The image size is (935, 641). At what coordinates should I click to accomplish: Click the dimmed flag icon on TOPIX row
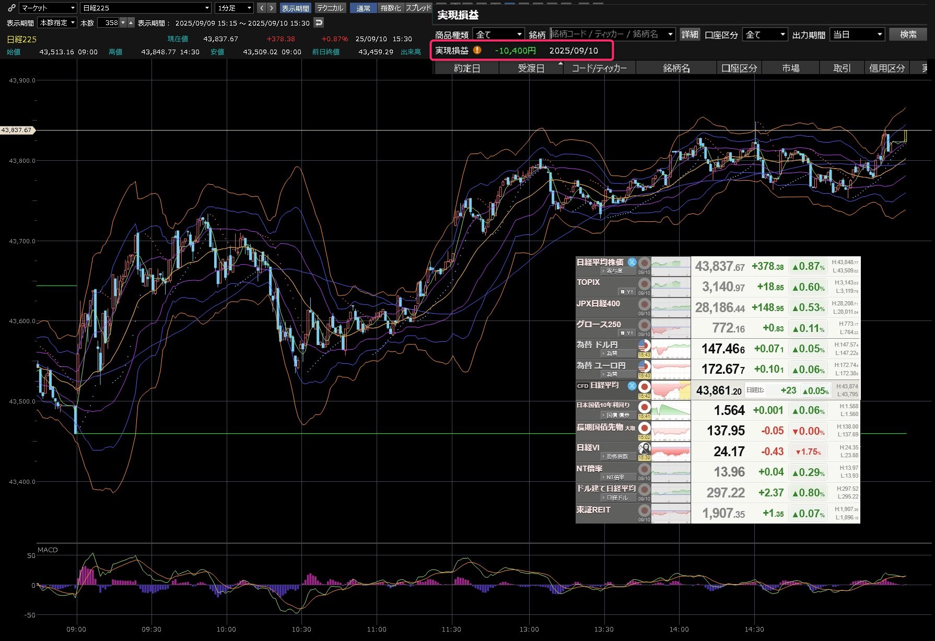[x=644, y=284]
